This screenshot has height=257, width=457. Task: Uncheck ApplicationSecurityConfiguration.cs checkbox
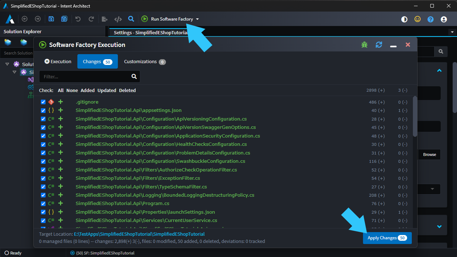[x=43, y=136]
